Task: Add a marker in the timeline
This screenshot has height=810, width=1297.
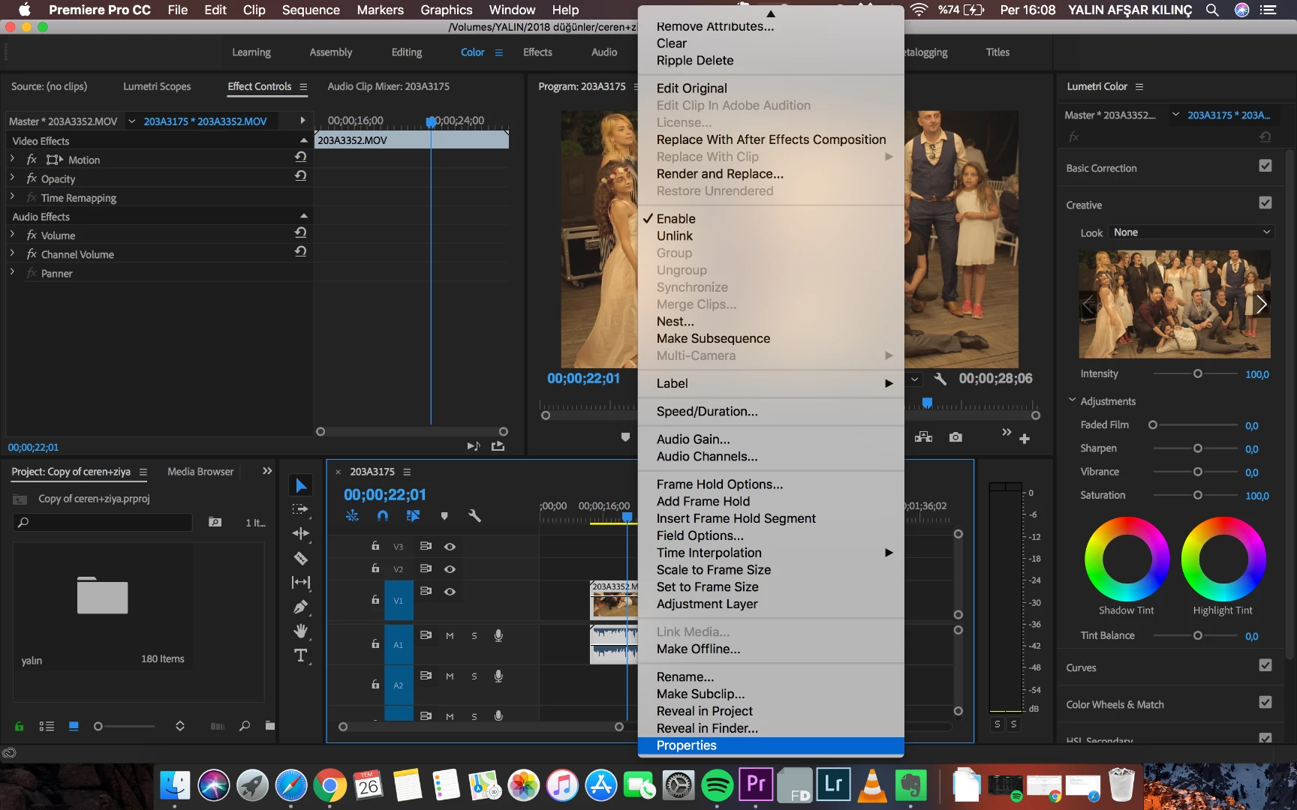Action: 444,516
